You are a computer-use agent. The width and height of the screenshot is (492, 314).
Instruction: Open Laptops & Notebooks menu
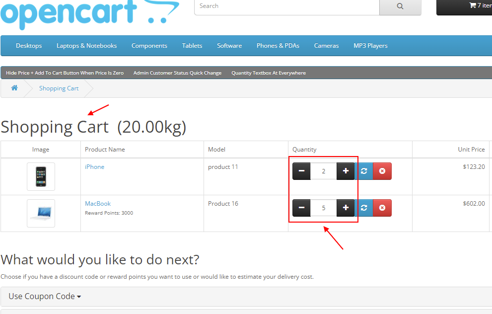(86, 46)
